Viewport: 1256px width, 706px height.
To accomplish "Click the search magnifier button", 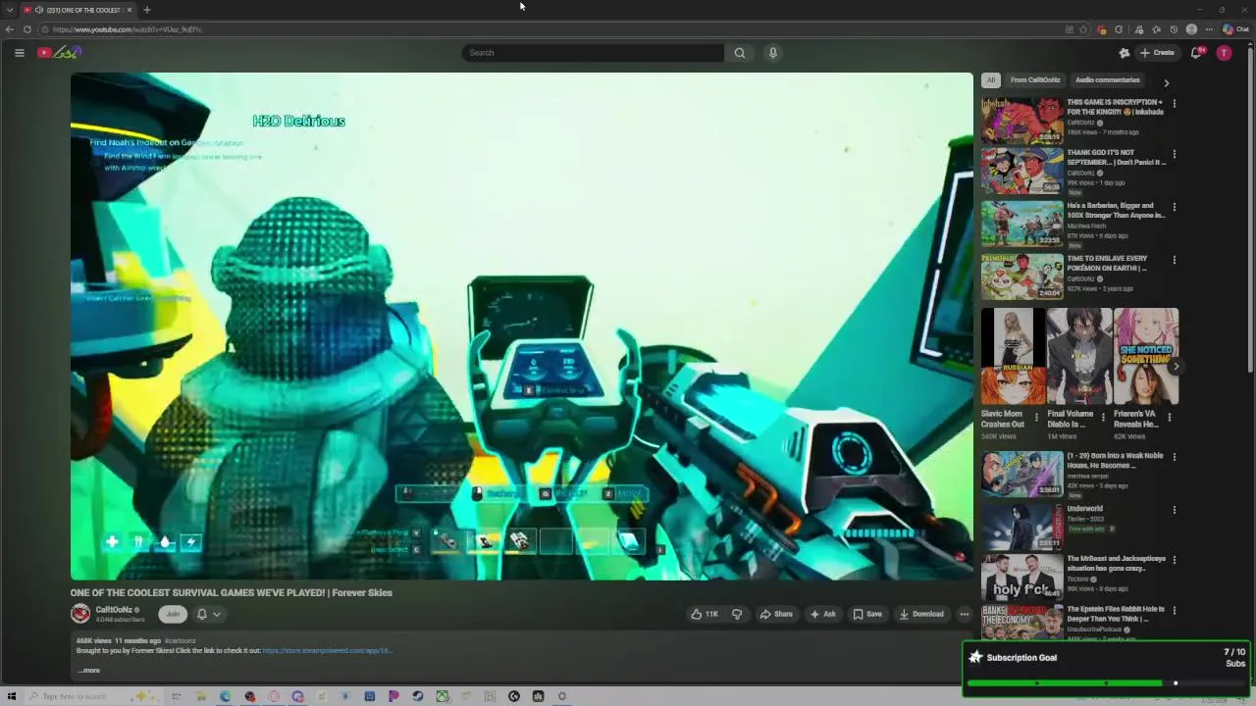I will coord(740,53).
